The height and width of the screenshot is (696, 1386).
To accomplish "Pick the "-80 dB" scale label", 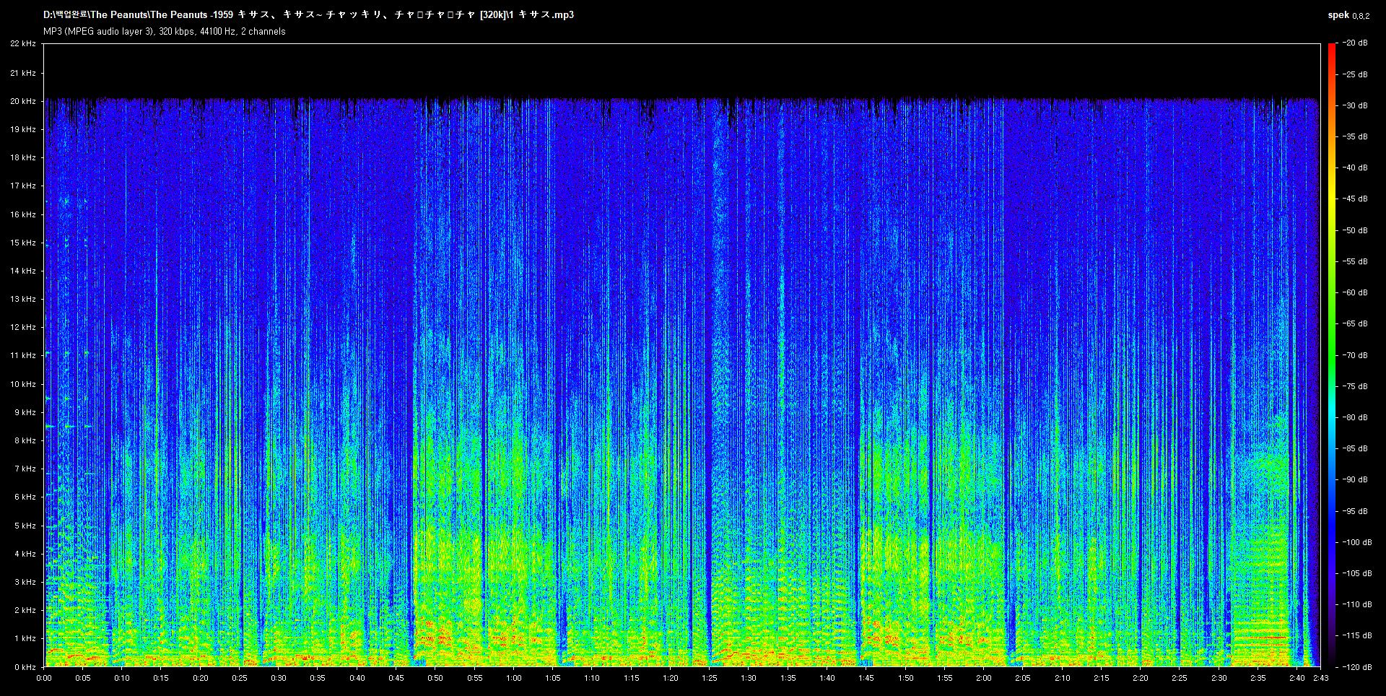I will [1355, 417].
